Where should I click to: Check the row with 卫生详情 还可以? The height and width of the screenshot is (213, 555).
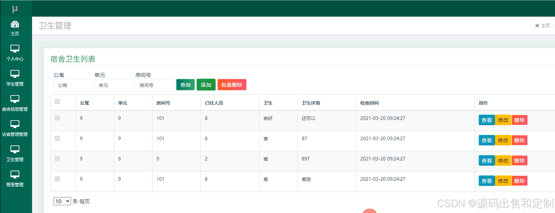tap(57, 118)
